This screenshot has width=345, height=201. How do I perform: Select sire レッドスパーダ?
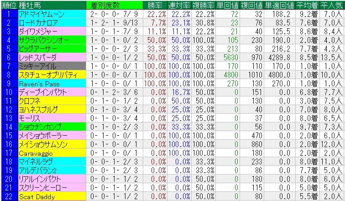(52, 58)
